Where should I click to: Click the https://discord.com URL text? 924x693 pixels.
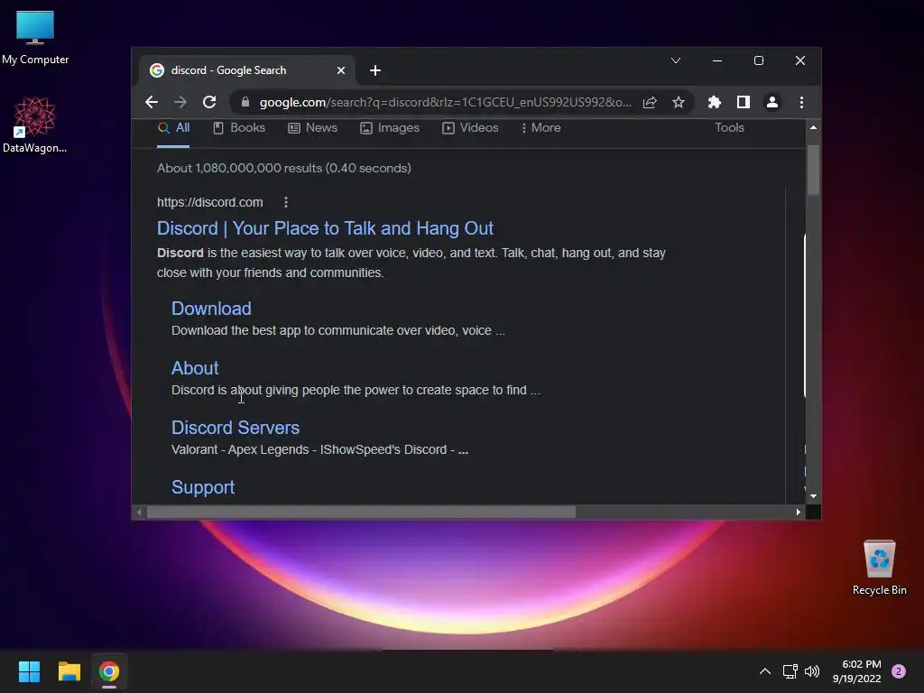[209, 202]
